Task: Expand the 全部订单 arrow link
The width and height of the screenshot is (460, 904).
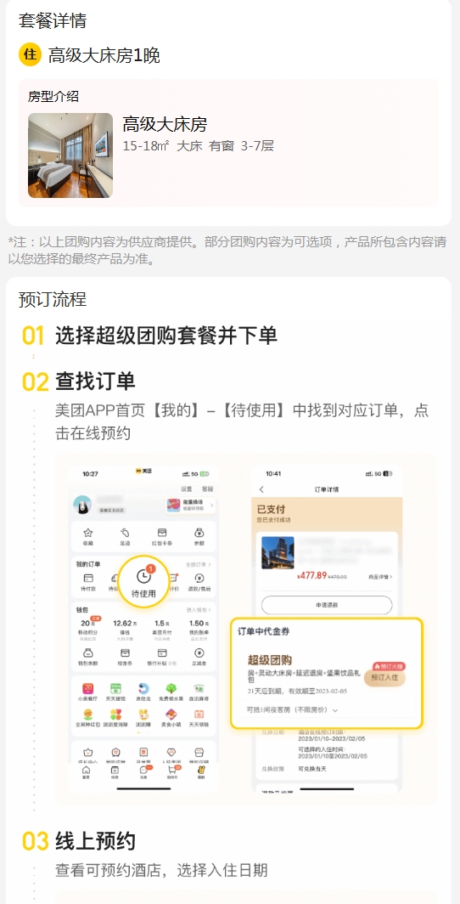Action: coord(198,564)
